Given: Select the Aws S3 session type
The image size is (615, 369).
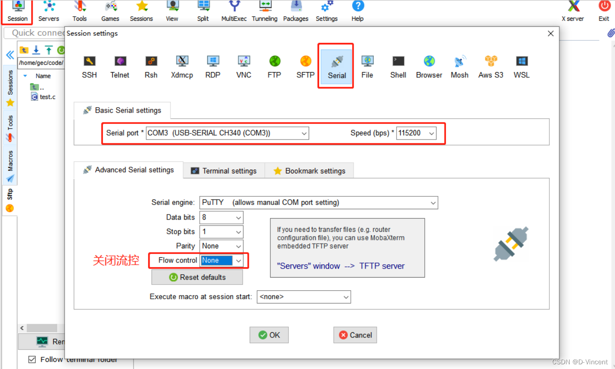Looking at the screenshot, I should [x=491, y=67].
